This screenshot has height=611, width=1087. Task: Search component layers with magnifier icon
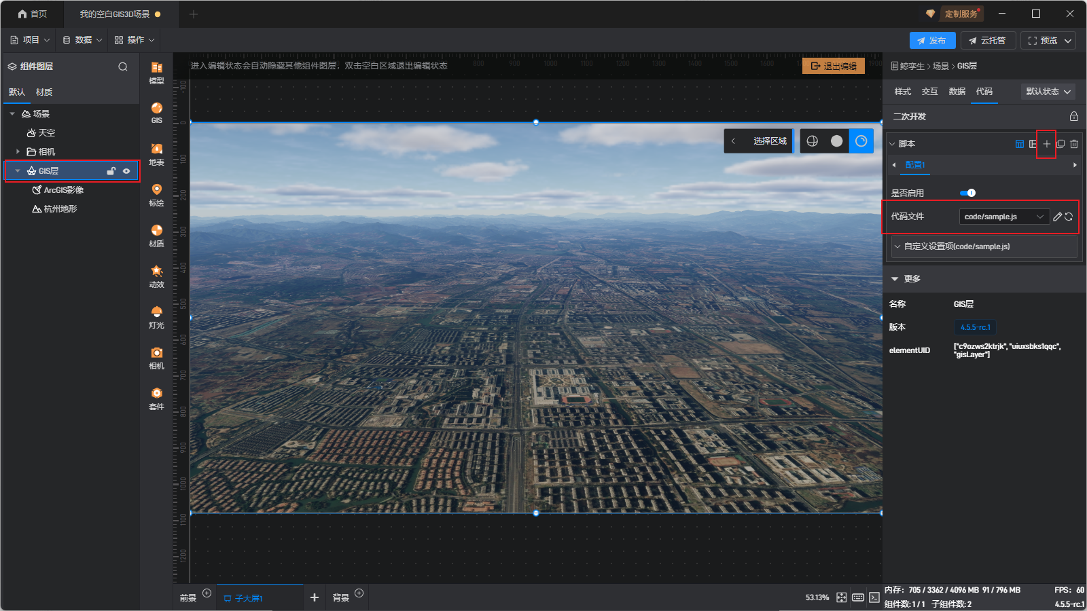[123, 67]
